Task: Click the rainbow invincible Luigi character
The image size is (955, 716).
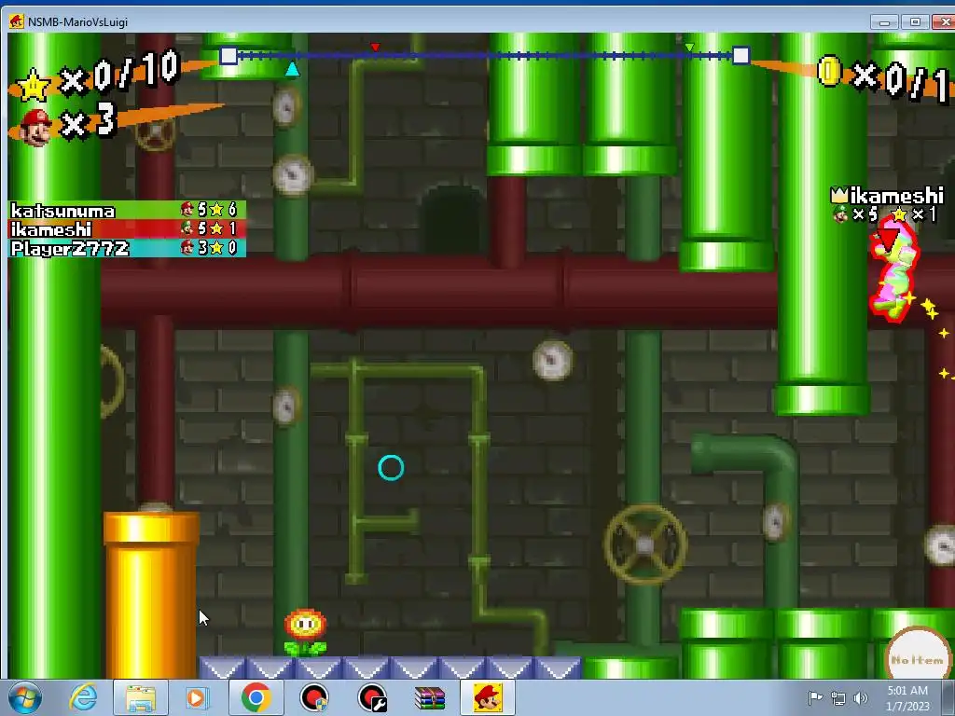Action: point(893,271)
